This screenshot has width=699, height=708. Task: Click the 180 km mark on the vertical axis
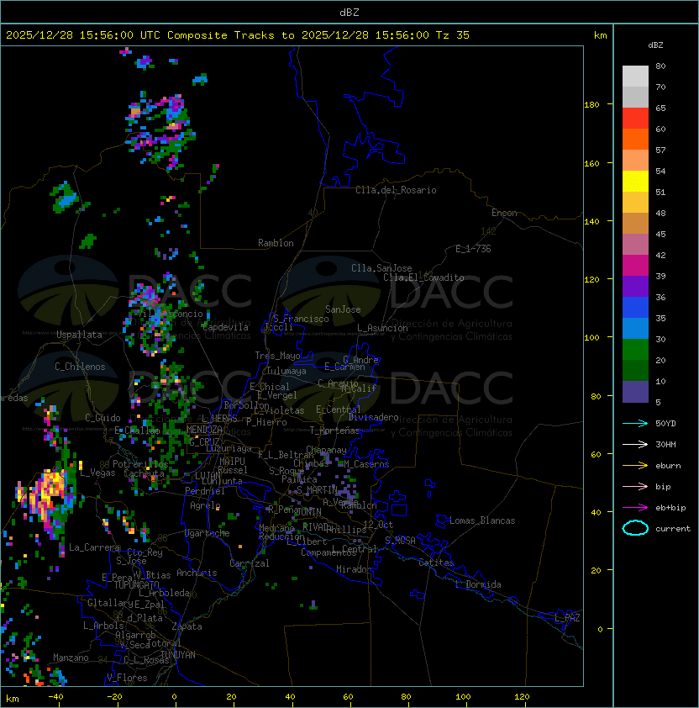tap(591, 105)
